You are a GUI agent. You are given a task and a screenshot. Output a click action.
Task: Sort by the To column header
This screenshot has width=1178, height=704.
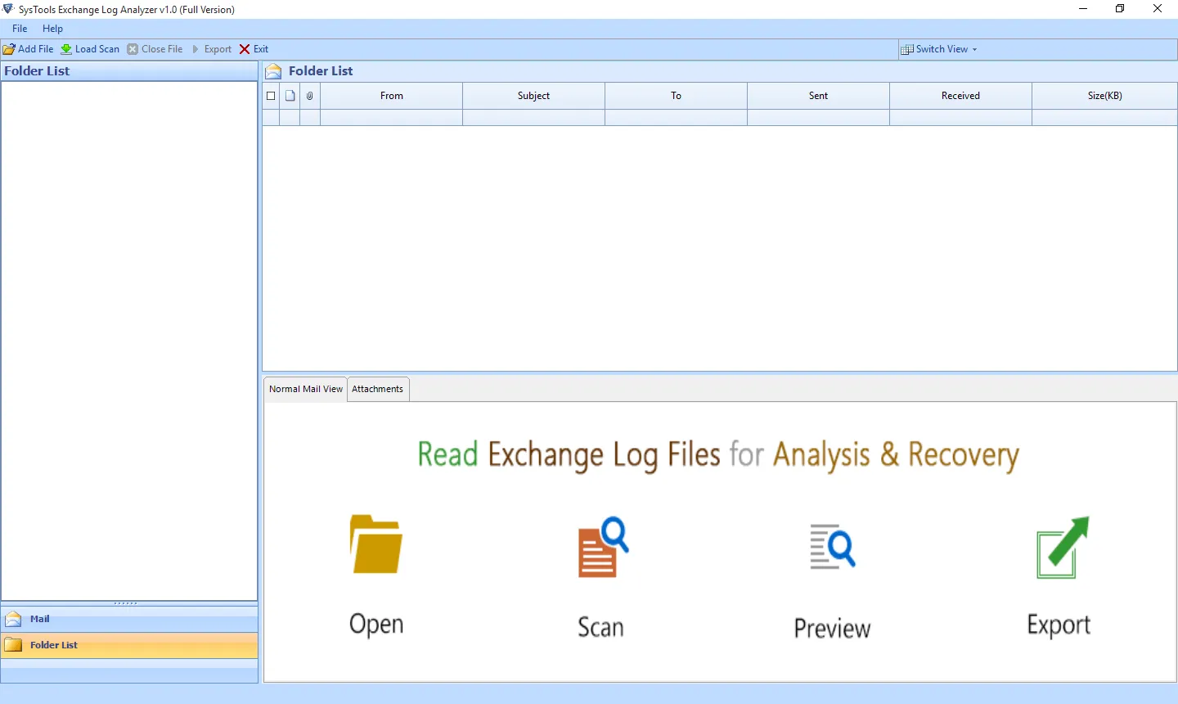coord(676,96)
